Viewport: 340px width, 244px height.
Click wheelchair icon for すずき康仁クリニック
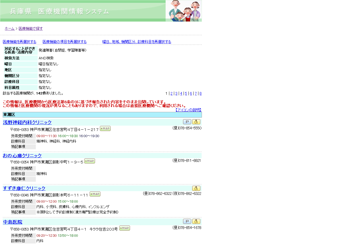point(196,188)
